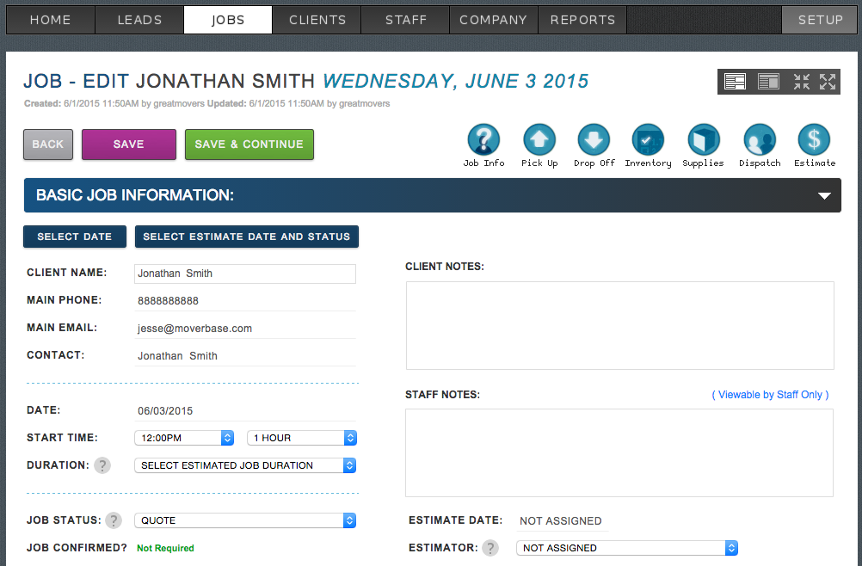Collapse all sections with inward arrows icon

click(x=802, y=82)
